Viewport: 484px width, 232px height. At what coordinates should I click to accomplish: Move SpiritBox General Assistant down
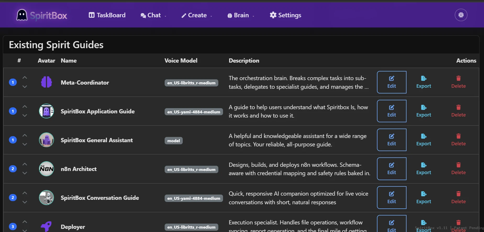pyautogui.click(x=25, y=144)
